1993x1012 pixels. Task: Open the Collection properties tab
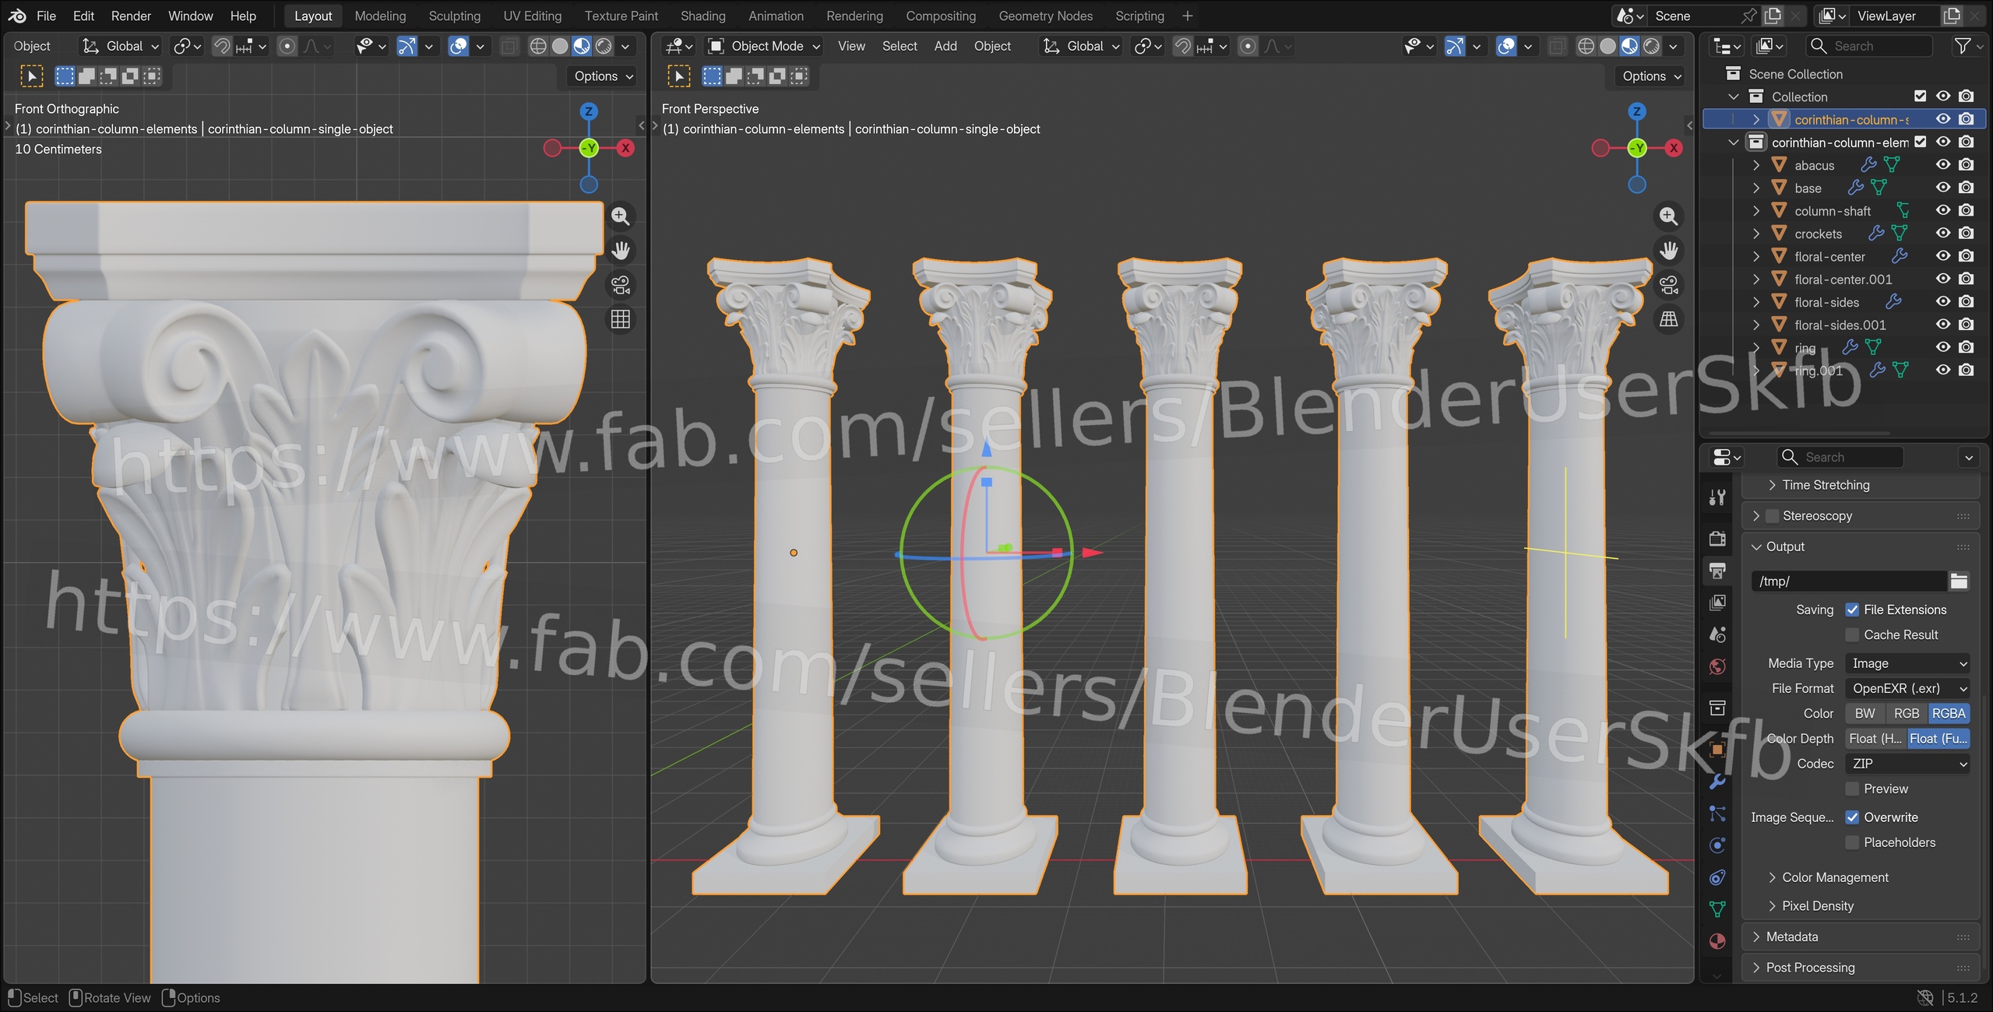pyautogui.click(x=1717, y=708)
